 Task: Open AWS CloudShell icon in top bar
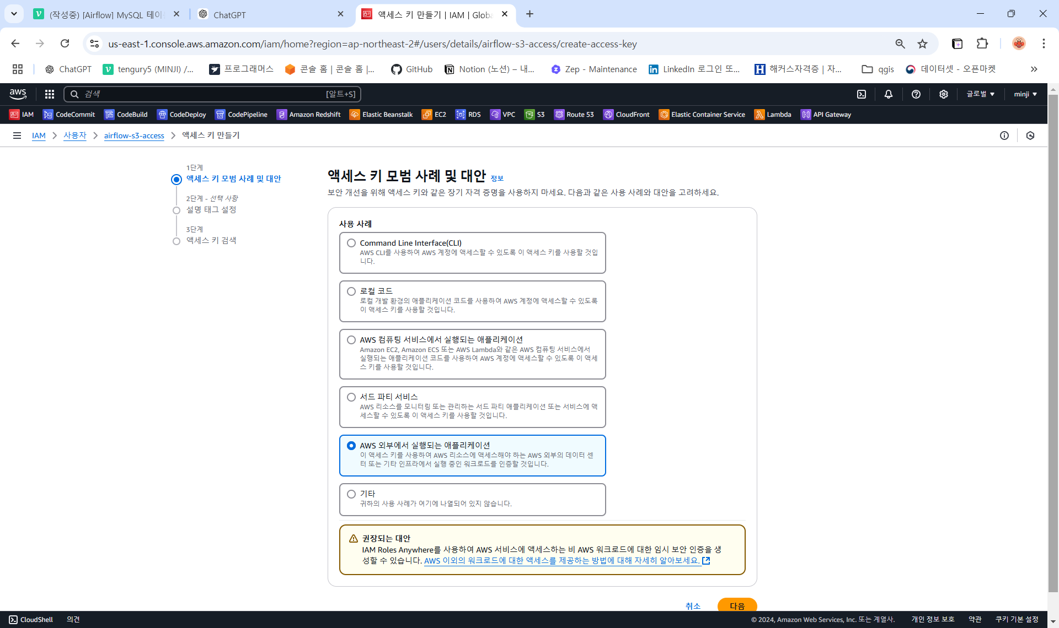862,94
